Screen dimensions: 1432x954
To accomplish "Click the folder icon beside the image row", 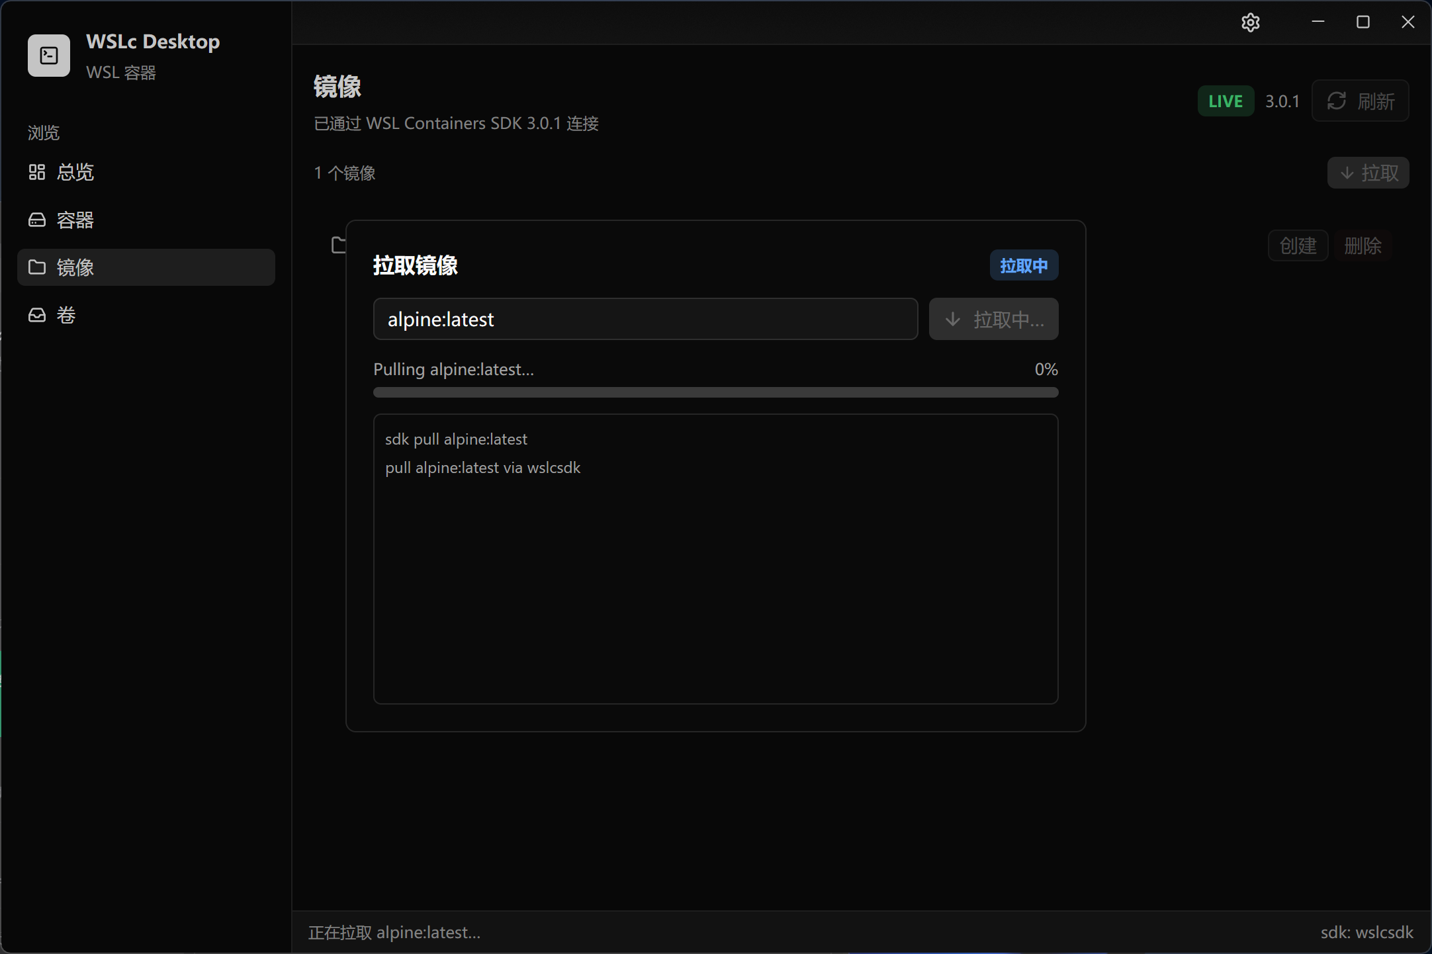I will click(x=338, y=245).
